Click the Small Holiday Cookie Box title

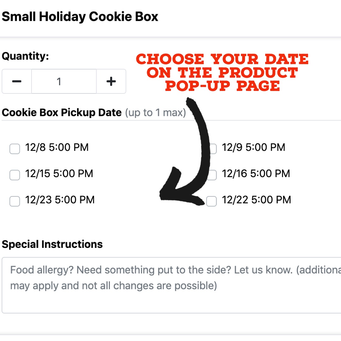[x=80, y=16]
